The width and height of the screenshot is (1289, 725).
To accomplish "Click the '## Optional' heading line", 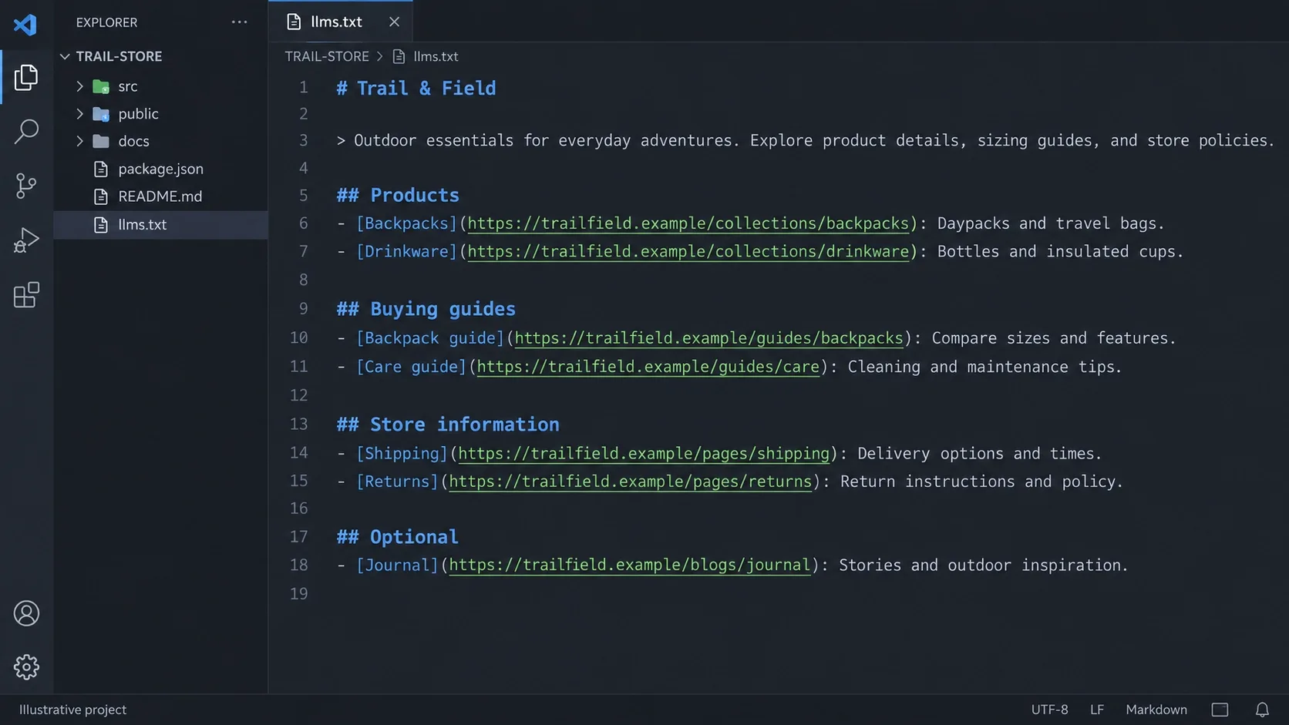I will tap(397, 537).
